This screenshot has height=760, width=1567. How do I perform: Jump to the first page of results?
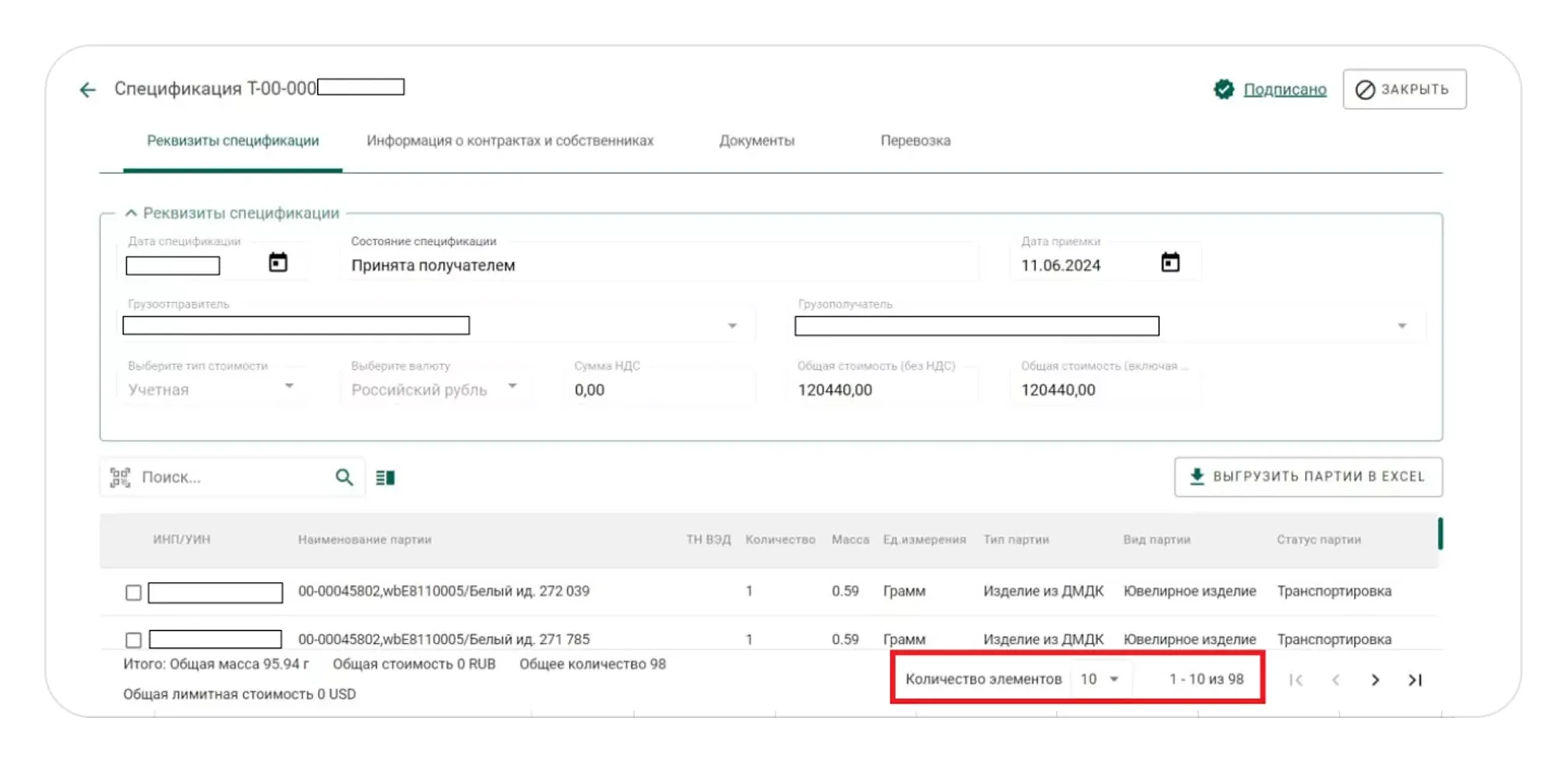coord(1296,680)
